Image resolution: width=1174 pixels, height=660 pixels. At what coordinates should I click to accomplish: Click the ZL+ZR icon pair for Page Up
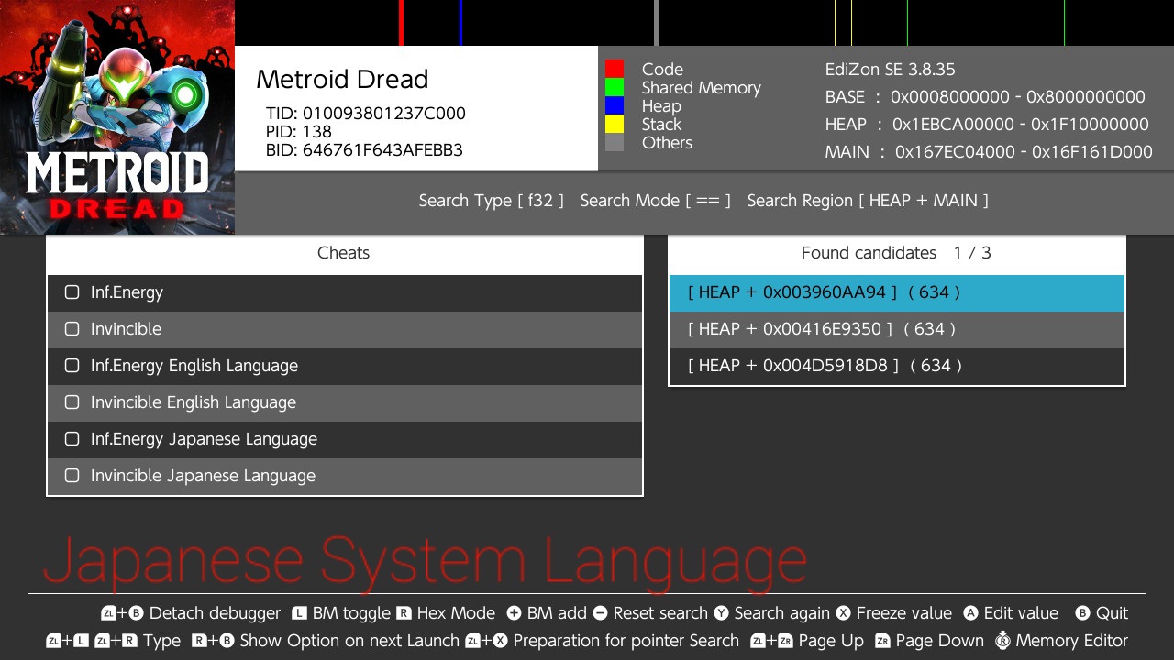771,641
